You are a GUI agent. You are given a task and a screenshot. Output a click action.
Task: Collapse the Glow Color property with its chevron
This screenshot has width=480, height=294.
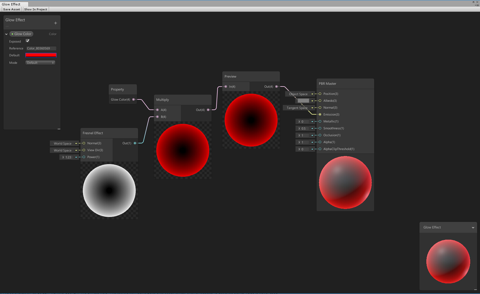click(6, 34)
